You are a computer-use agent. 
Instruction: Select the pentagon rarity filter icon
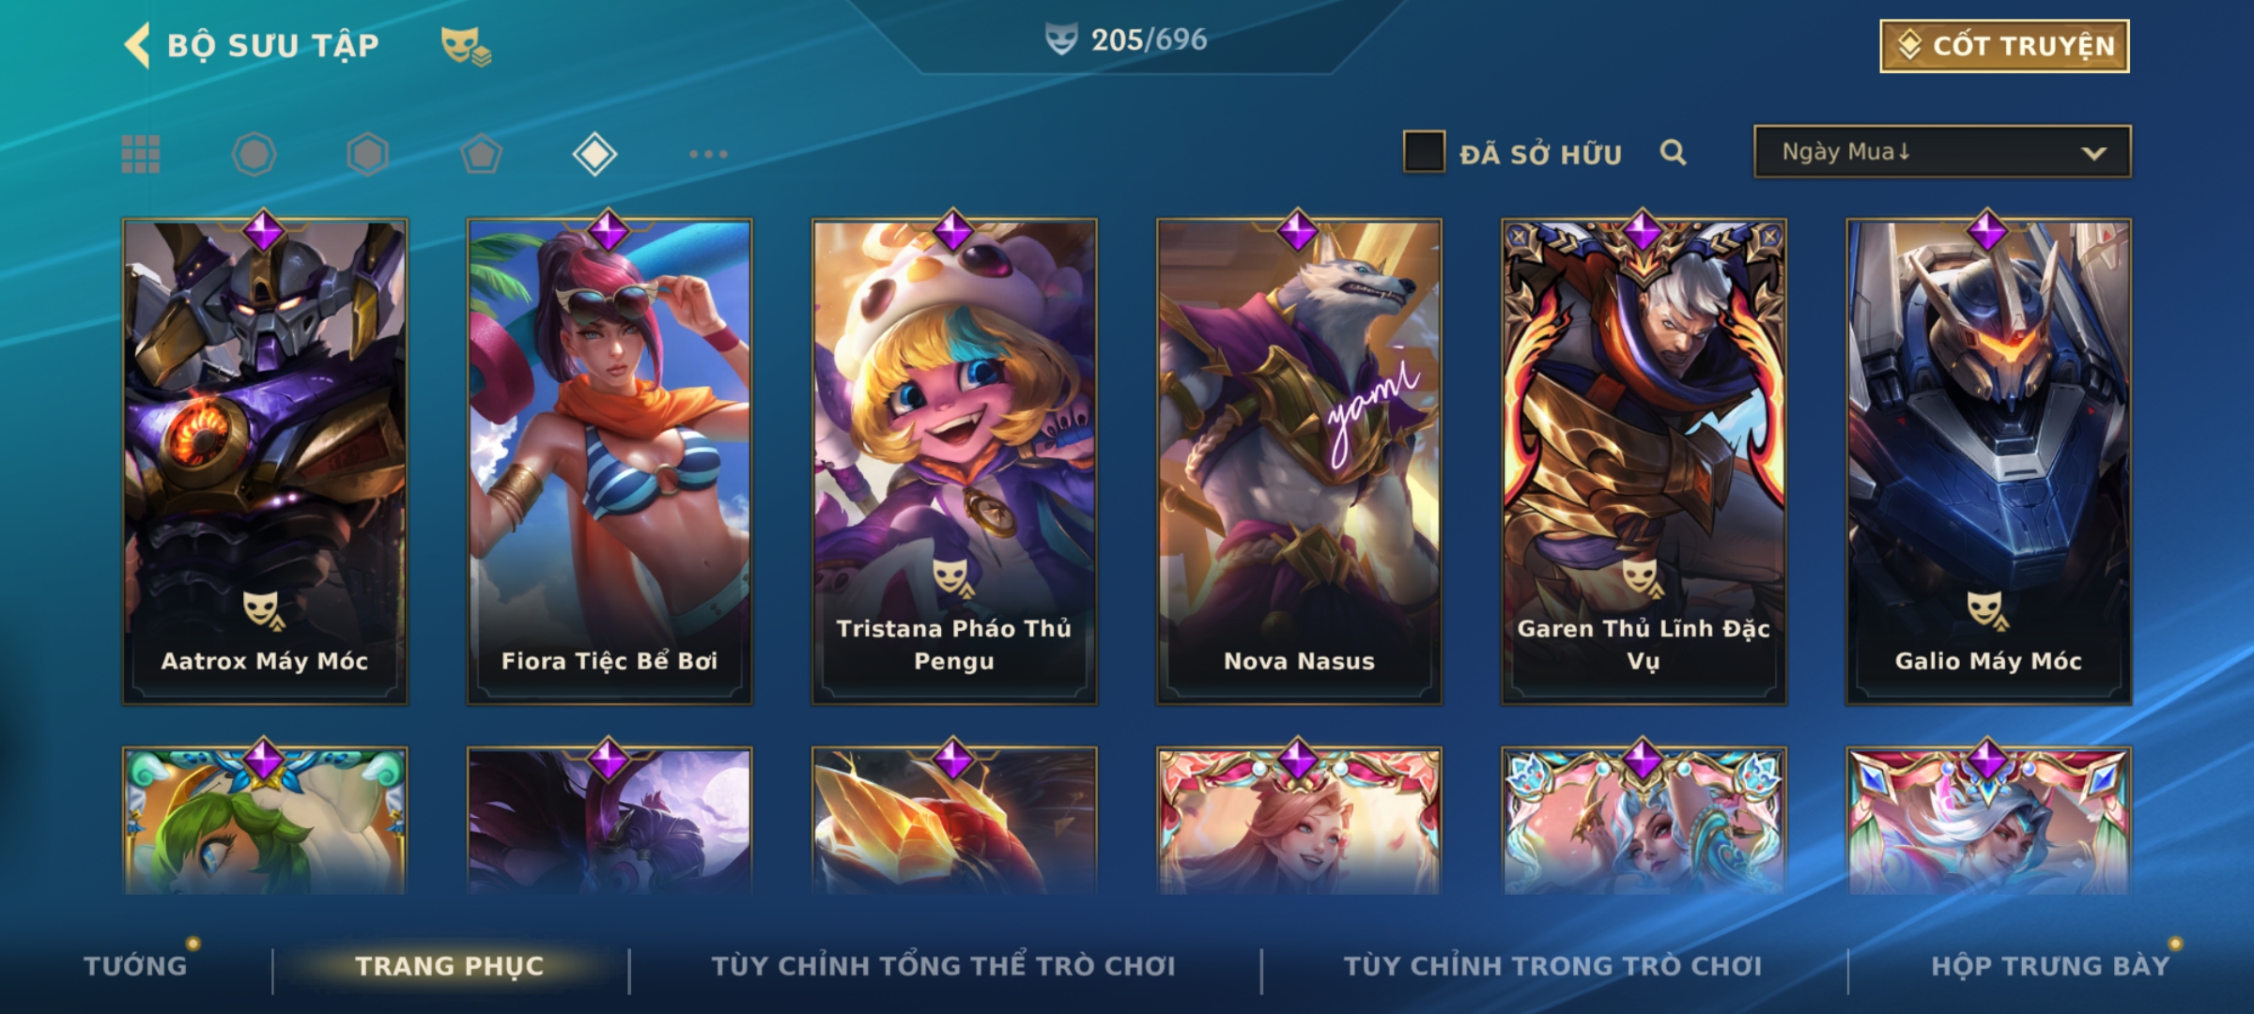(481, 154)
